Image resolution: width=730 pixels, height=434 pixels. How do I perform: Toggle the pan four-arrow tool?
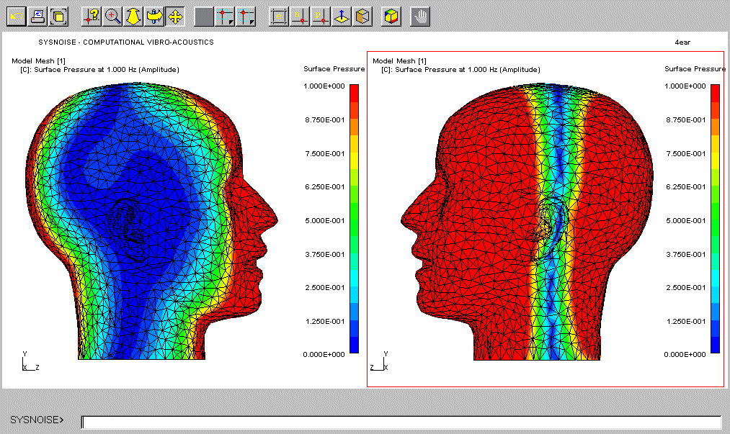coord(174,16)
